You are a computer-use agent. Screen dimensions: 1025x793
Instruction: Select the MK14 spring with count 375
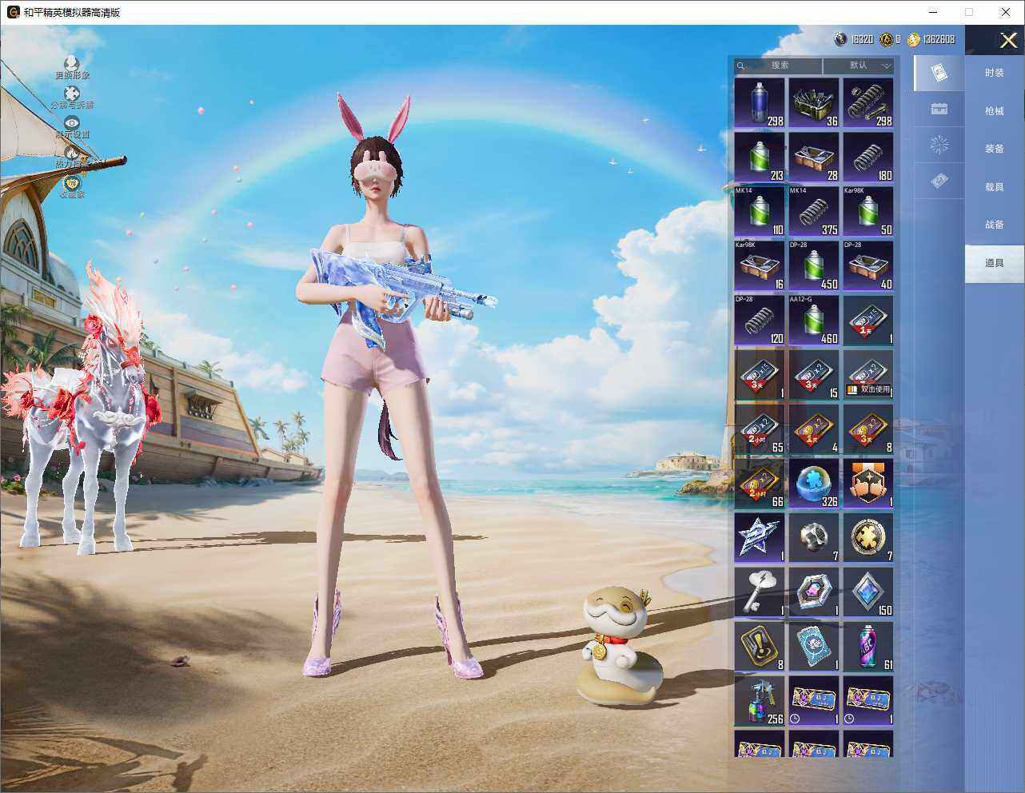[x=814, y=212]
